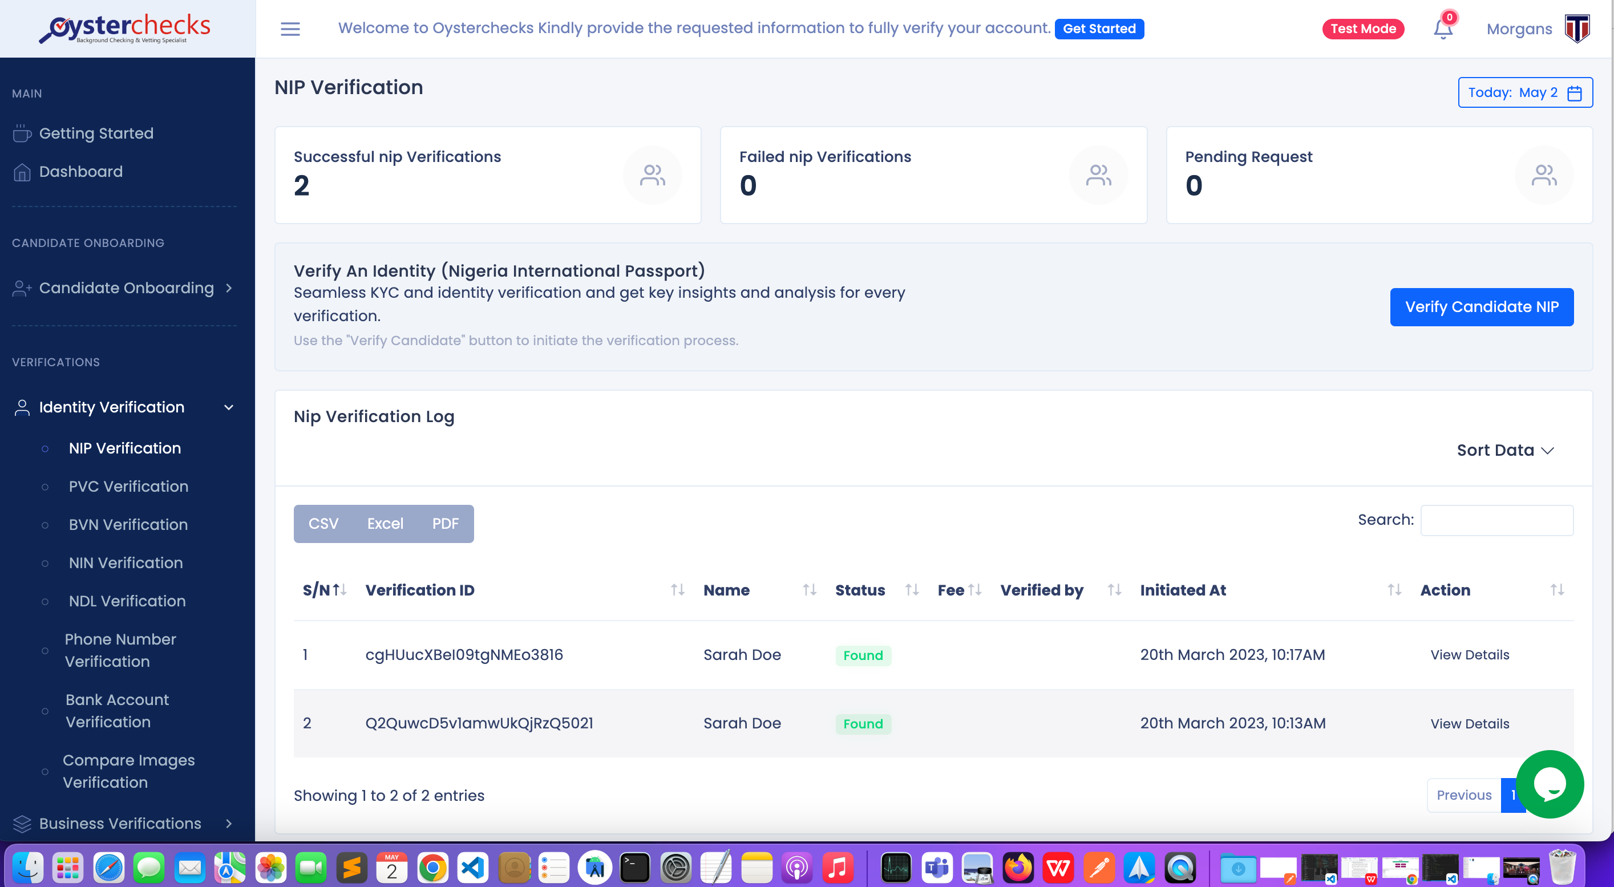Image resolution: width=1614 pixels, height=887 pixels.
Task: Focus the table Search field
Action: [1496, 520]
